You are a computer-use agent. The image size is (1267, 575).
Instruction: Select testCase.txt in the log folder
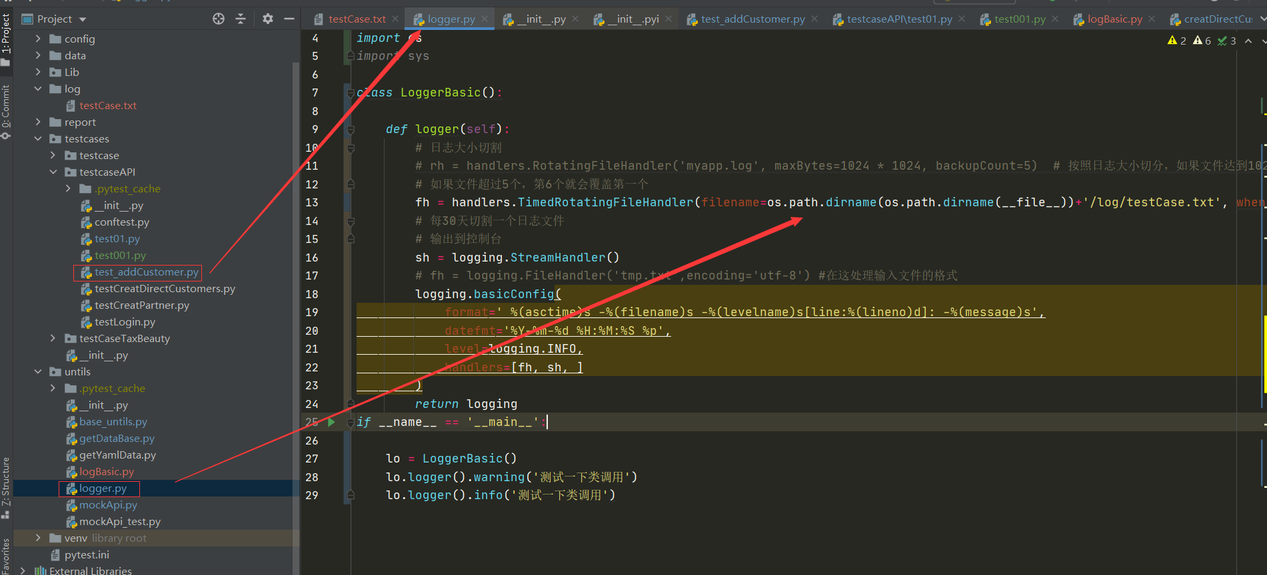pyautogui.click(x=108, y=105)
